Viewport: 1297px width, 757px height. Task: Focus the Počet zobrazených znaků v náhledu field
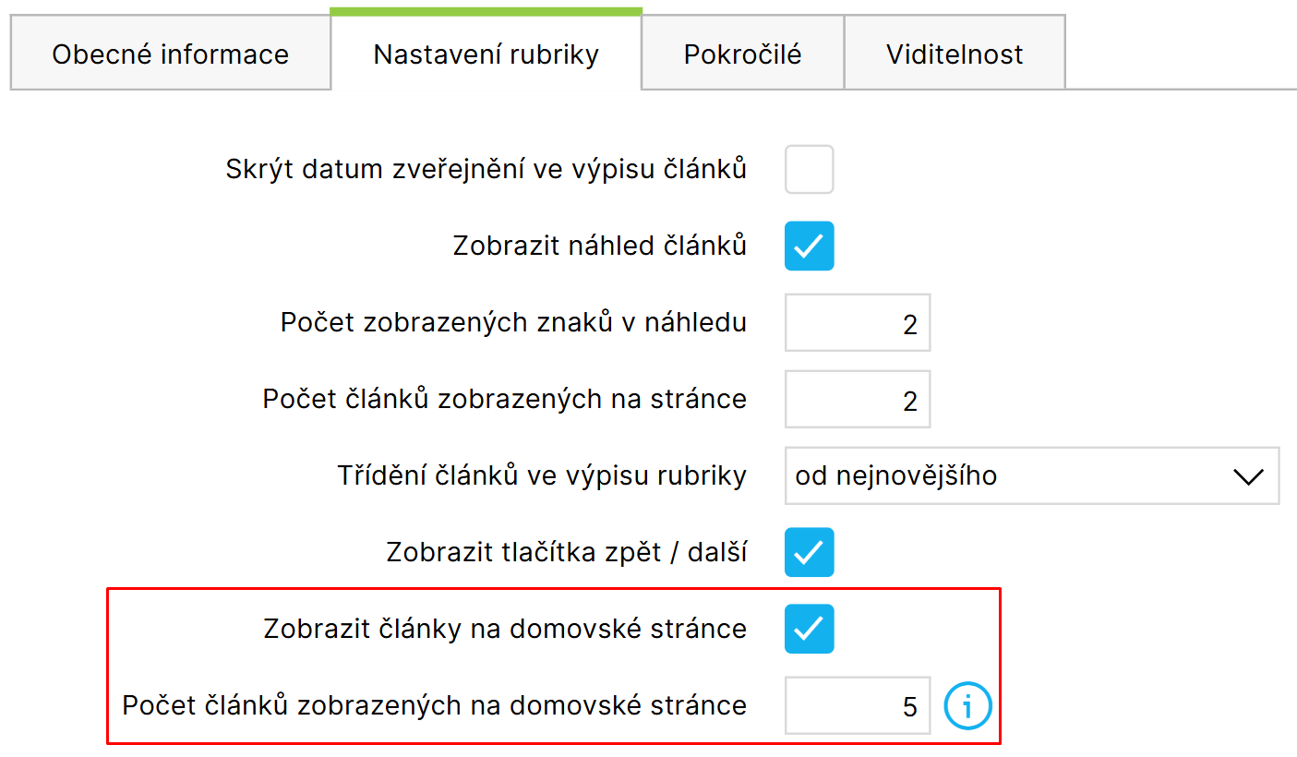click(857, 323)
